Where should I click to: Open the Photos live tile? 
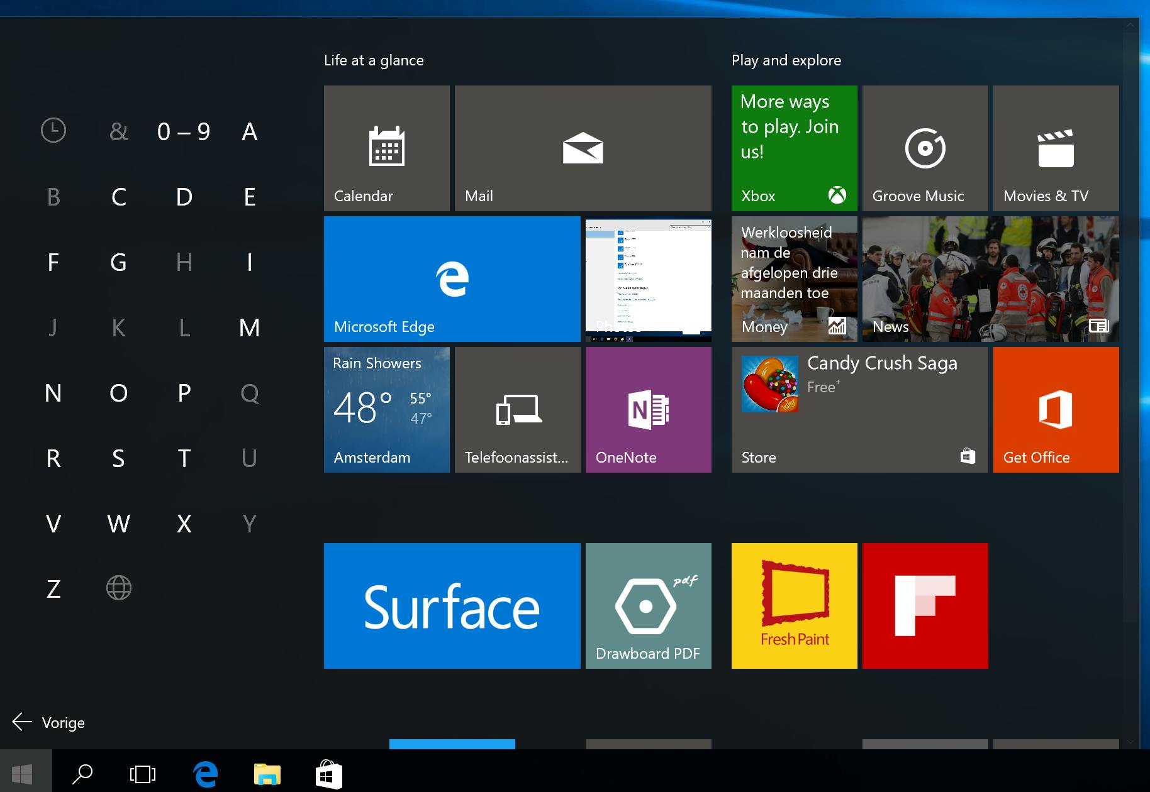(649, 279)
